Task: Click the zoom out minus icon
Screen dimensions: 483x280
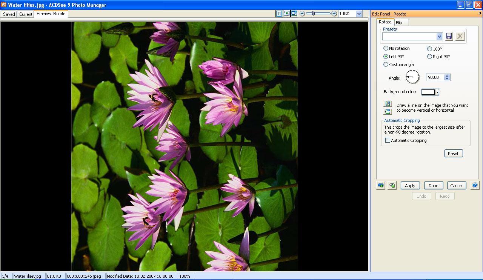Action: pos(302,13)
